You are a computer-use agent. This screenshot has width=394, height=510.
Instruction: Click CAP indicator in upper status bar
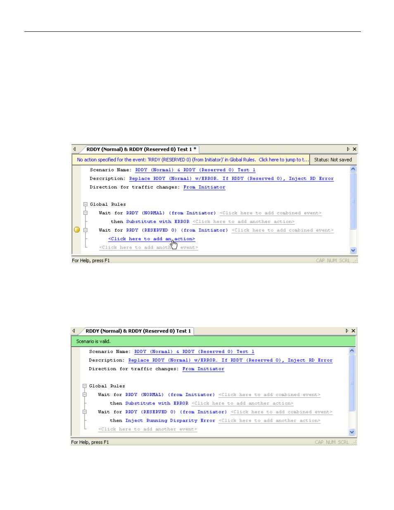click(x=320, y=261)
